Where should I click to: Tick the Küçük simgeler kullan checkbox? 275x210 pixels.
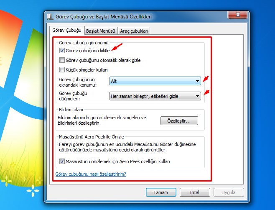(62, 70)
